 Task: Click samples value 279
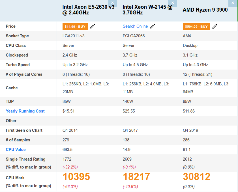click(x=66, y=140)
